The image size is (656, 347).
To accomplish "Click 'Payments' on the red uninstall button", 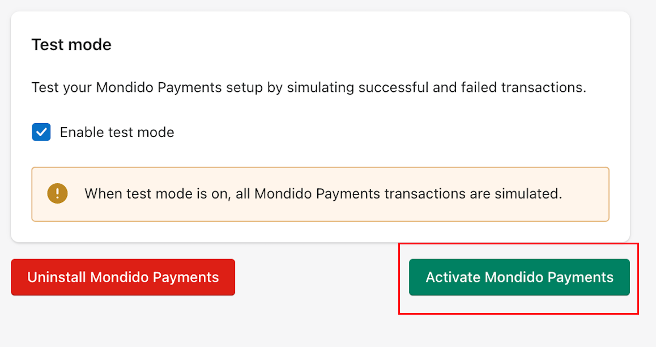I will [x=186, y=277].
